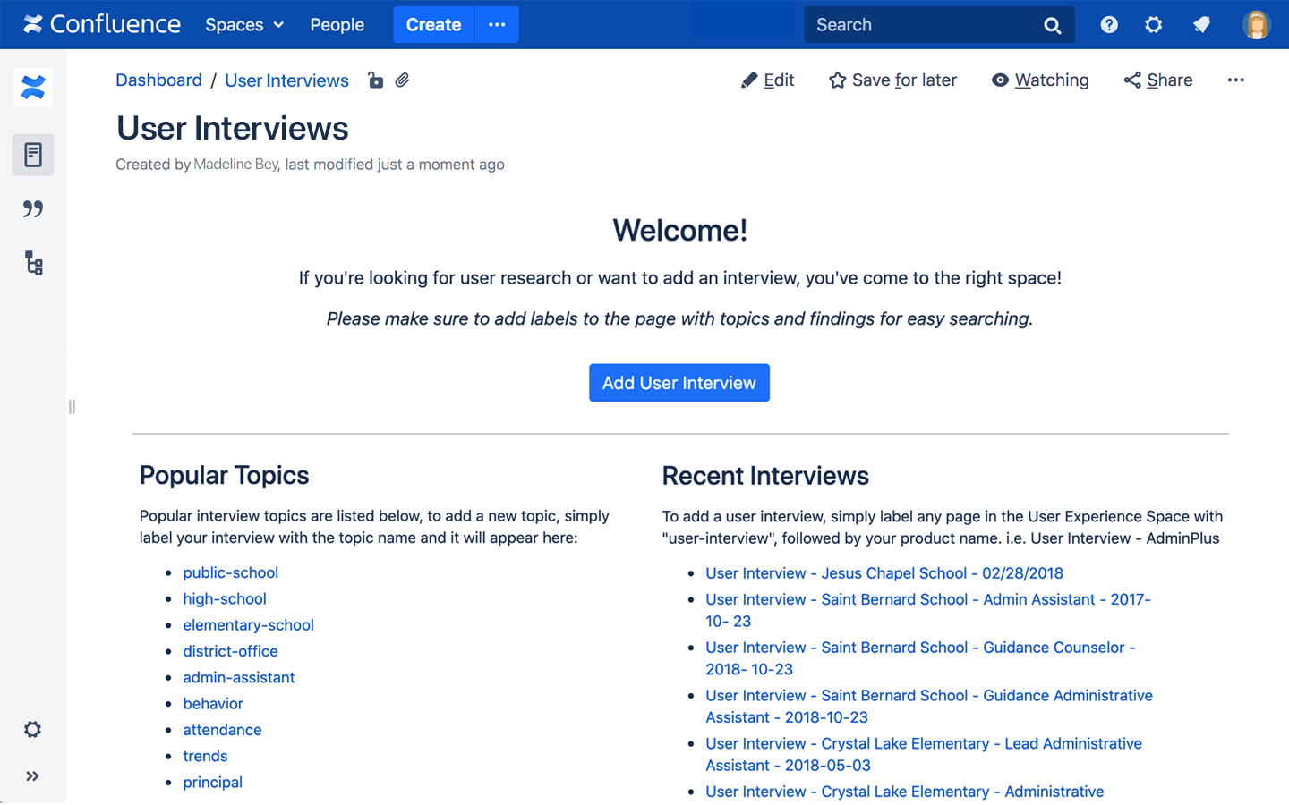Click the User Interviews page title
1289x805 pixels.
click(233, 129)
